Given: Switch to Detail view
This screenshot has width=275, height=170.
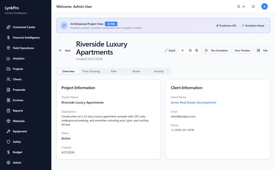Looking at the screenshot, I should (x=170, y=51).
